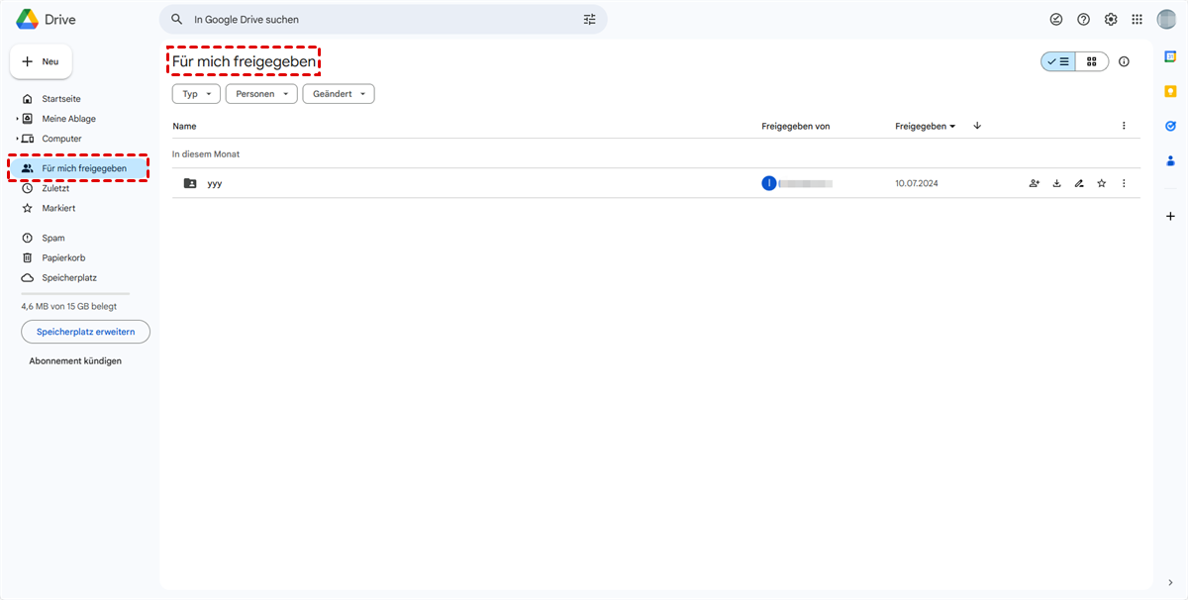Open more actions for yyy row
1188x600 pixels.
pyautogui.click(x=1124, y=183)
